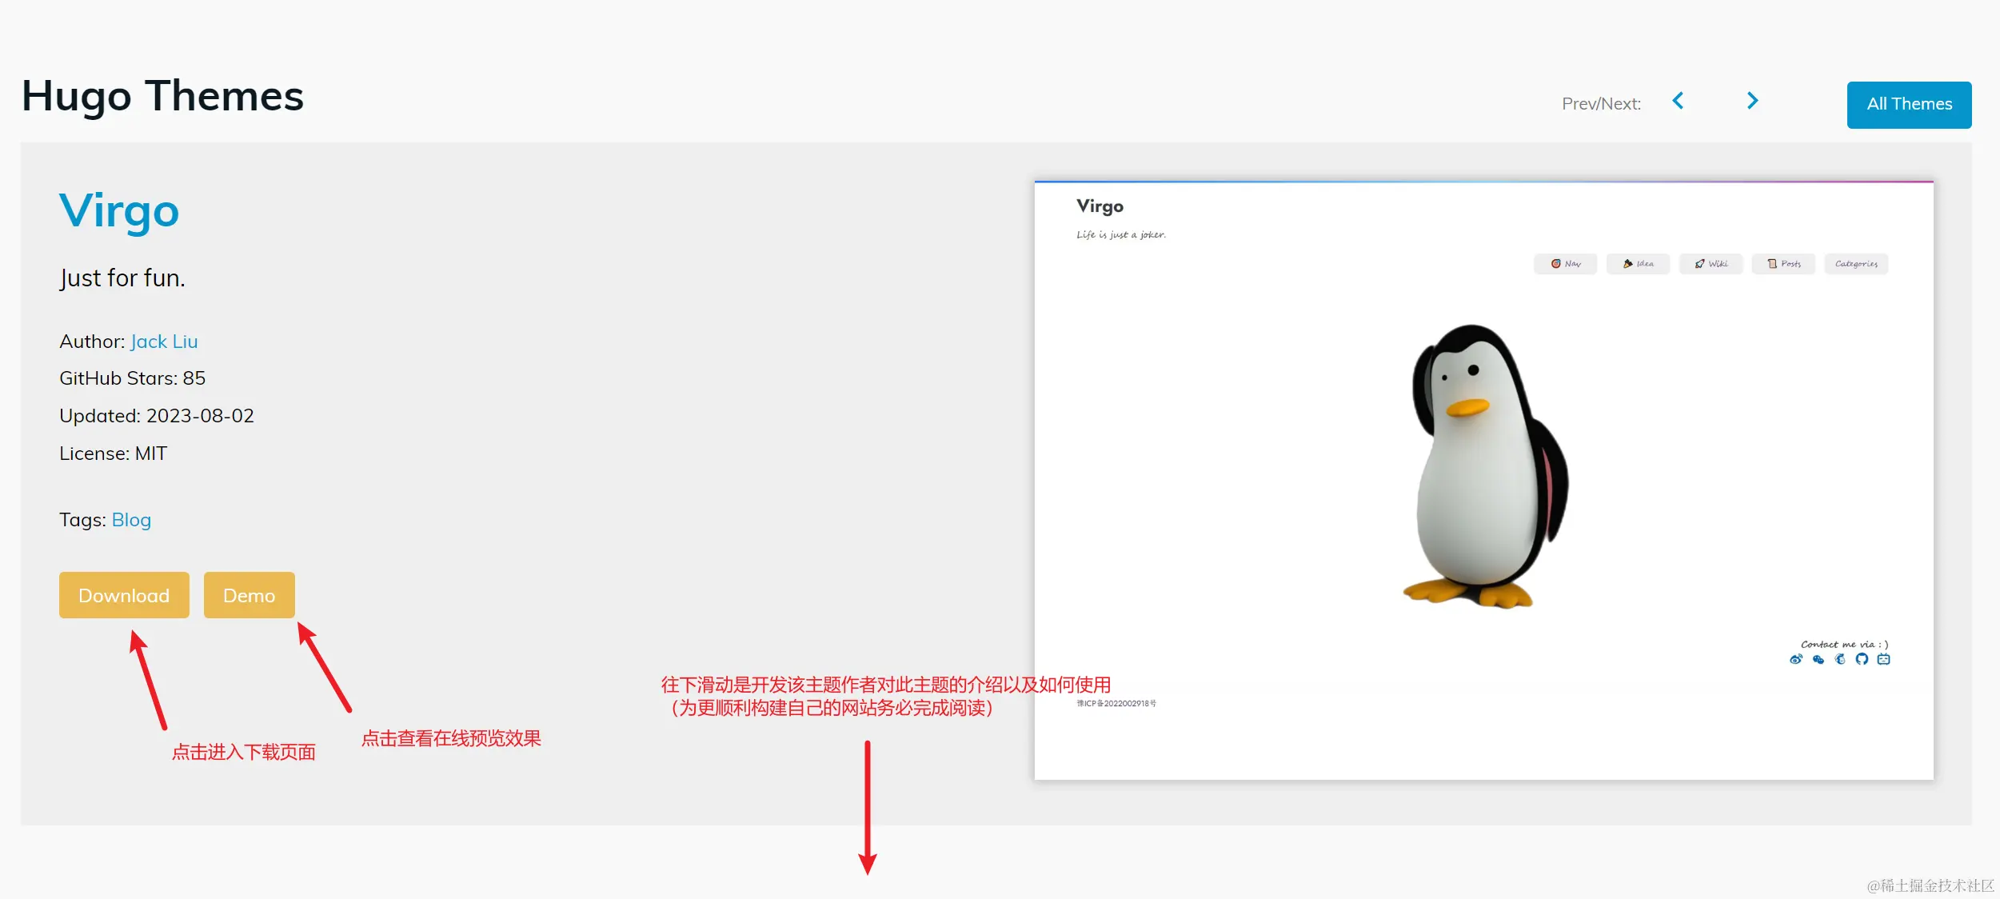Click the 'Prev/Next:' label
The height and width of the screenshot is (899, 2000).
pos(1601,104)
